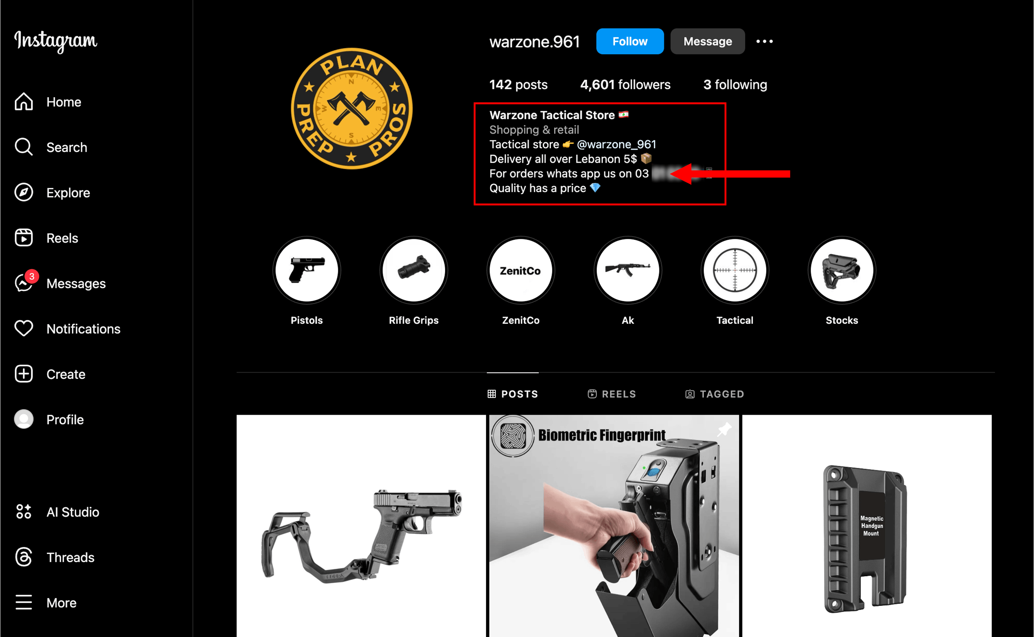Screen dimensions: 1034x637
Task: Open the ZenitCo story highlight
Action: click(x=521, y=270)
